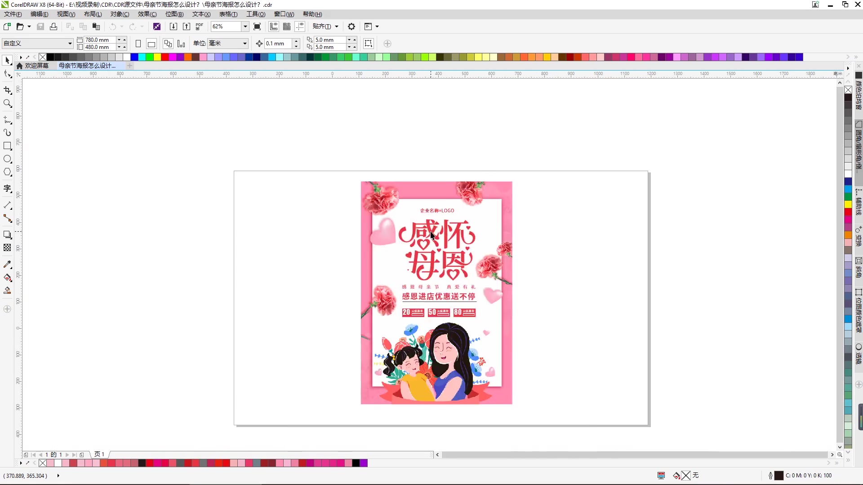Select the Crop tool

click(x=7, y=90)
